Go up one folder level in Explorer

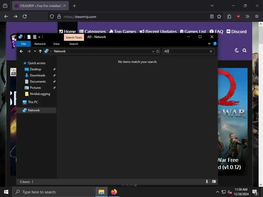(40, 51)
